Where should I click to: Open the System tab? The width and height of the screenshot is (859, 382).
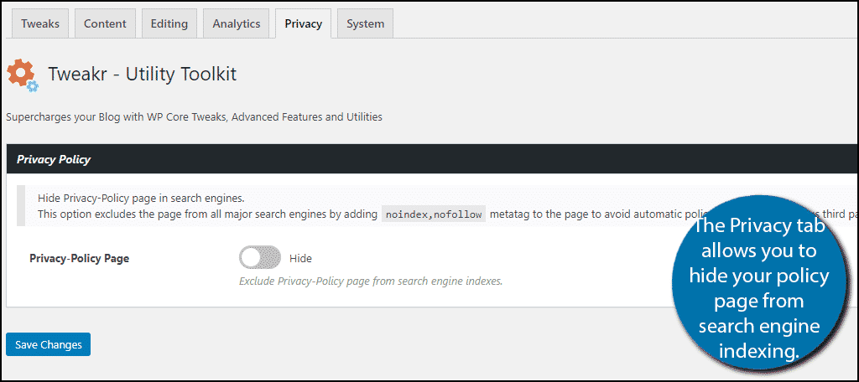366,23
